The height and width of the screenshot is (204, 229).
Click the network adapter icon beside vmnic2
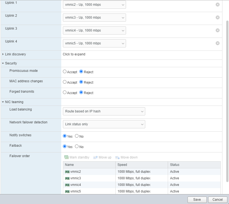click(x=67, y=171)
